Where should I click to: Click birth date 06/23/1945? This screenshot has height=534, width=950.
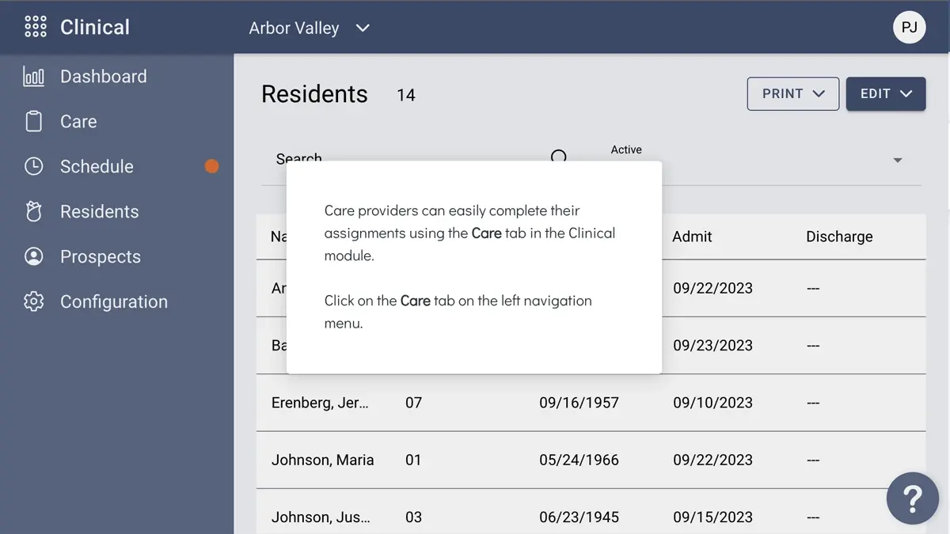(579, 517)
